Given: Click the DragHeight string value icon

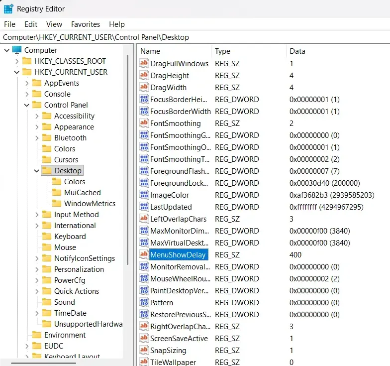Looking at the screenshot, I should tap(144, 75).
